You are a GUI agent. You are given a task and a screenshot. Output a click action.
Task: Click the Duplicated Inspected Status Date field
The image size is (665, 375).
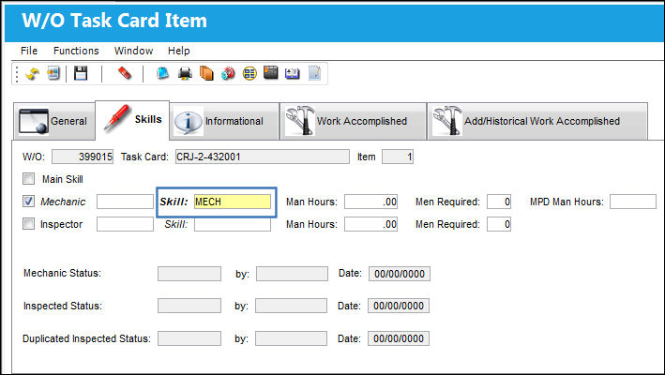[399, 338]
